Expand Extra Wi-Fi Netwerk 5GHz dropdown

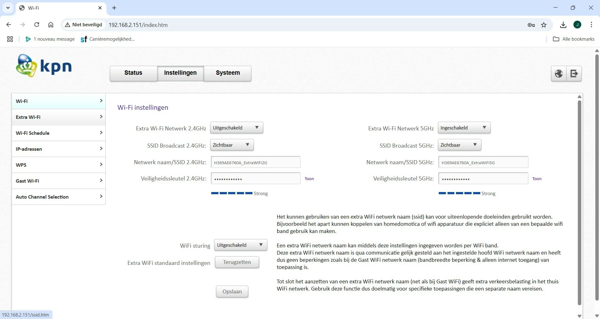tap(464, 128)
